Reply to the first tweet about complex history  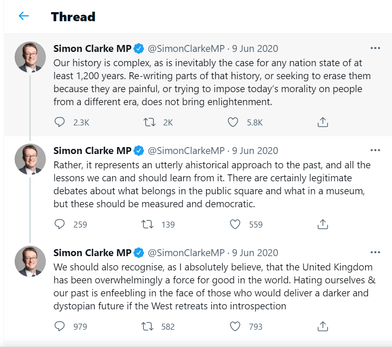click(x=60, y=122)
